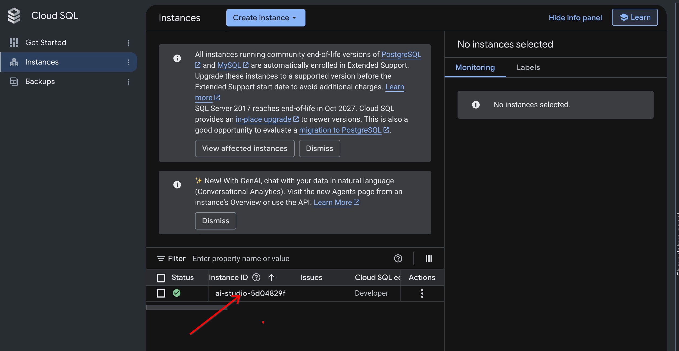Click the Cloud SQL stacked-layers logo

pyautogui.click(x=14, y=16)
